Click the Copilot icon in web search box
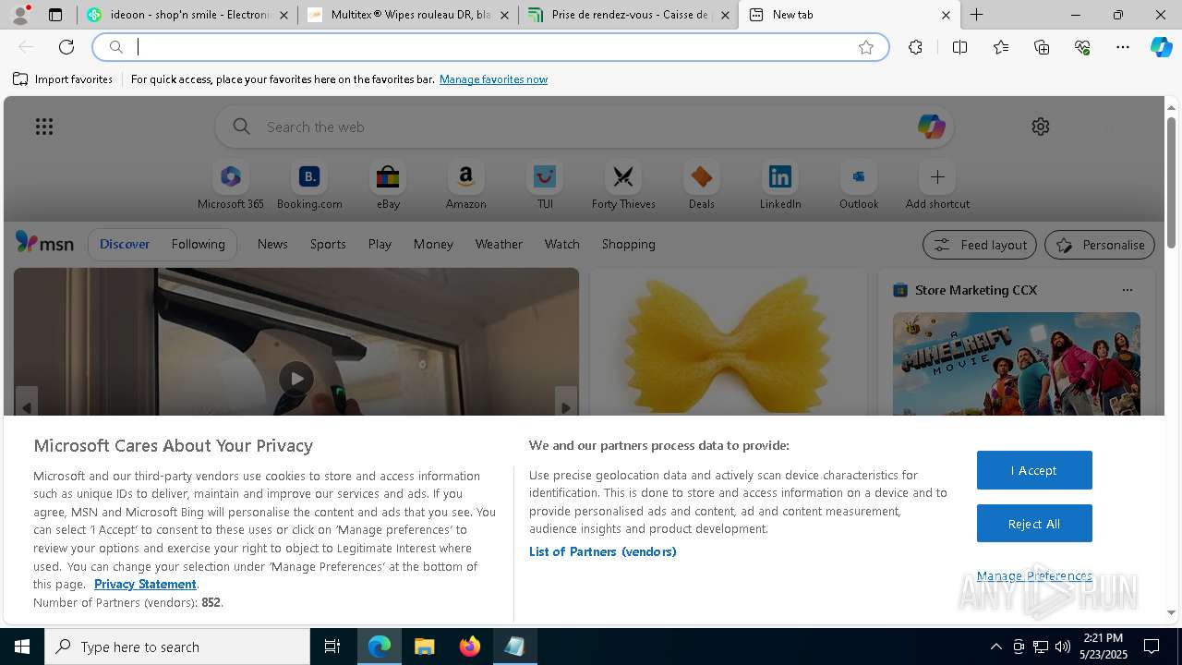Image resolution: width=1182 pixels, height=665 pixels. coord(931,127)
